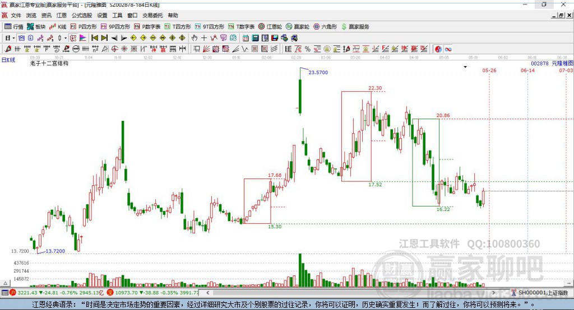Step chart left with black arrow

(x=114, y=38)
